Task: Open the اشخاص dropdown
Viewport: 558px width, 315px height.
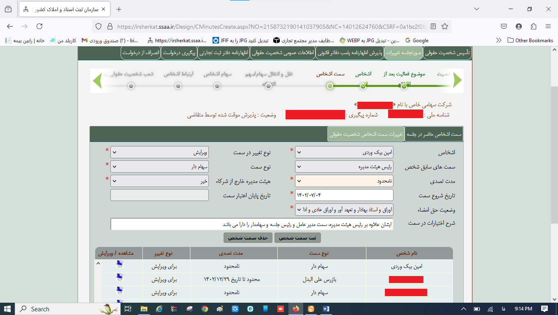Action: tap(344, 152)
